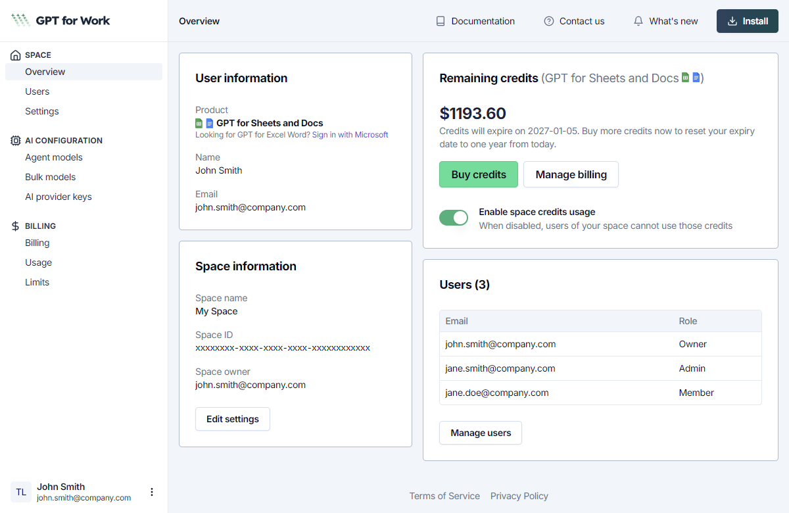This screenshot has width=789, height=513.
Task: Open AI provider keys page
Action: tap(84, 197)
